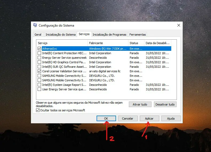Image resolution: width=211 pixels, height=152 pixels.
Task: Open Inicialização do Sistema tab
Action: pos(61,35)
